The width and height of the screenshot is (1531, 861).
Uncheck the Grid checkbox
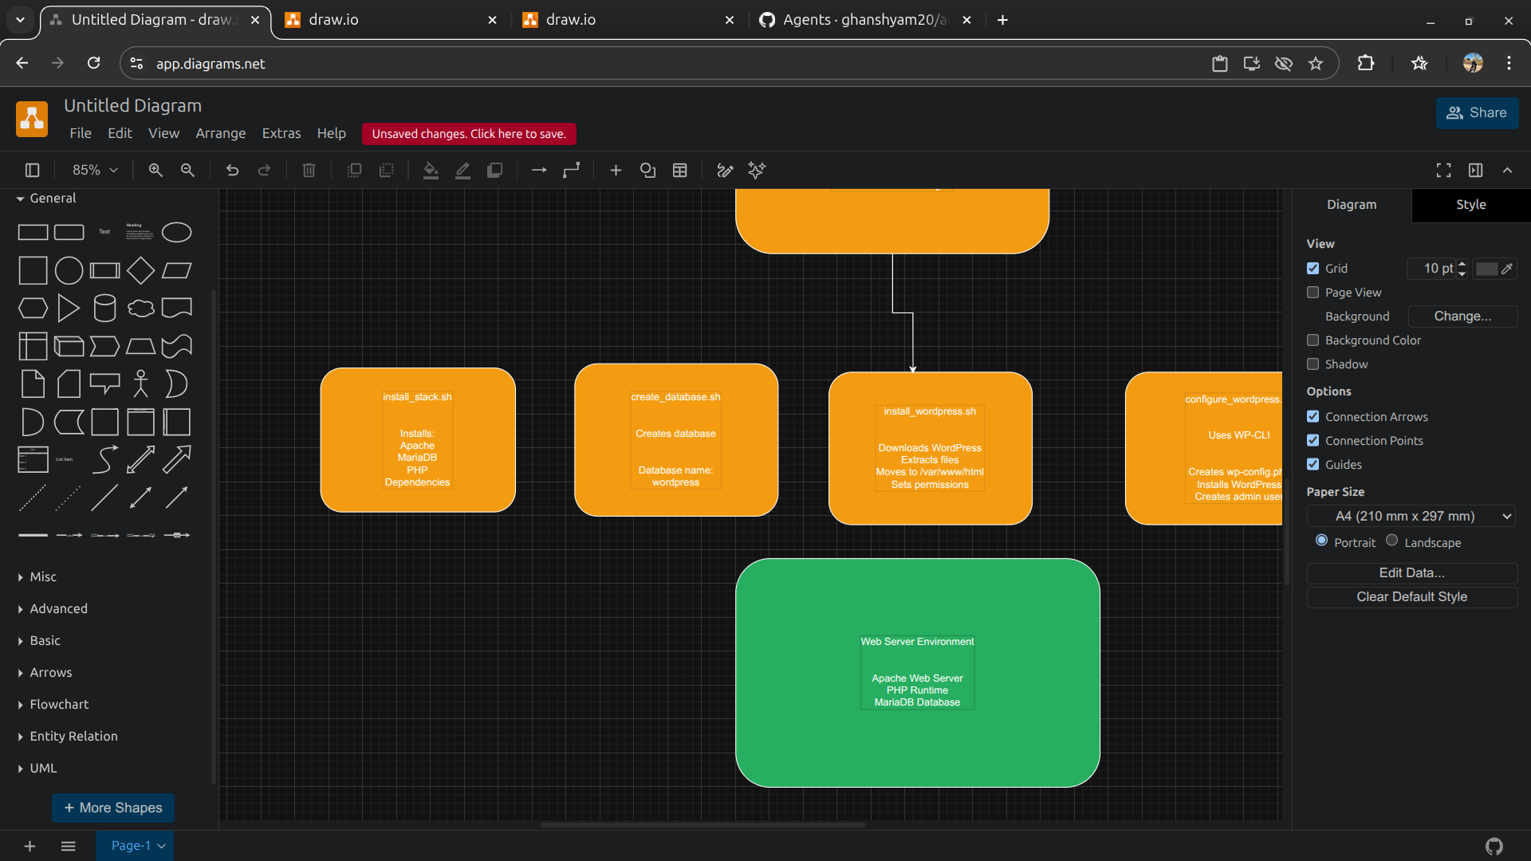click(x=1313, y=269)
